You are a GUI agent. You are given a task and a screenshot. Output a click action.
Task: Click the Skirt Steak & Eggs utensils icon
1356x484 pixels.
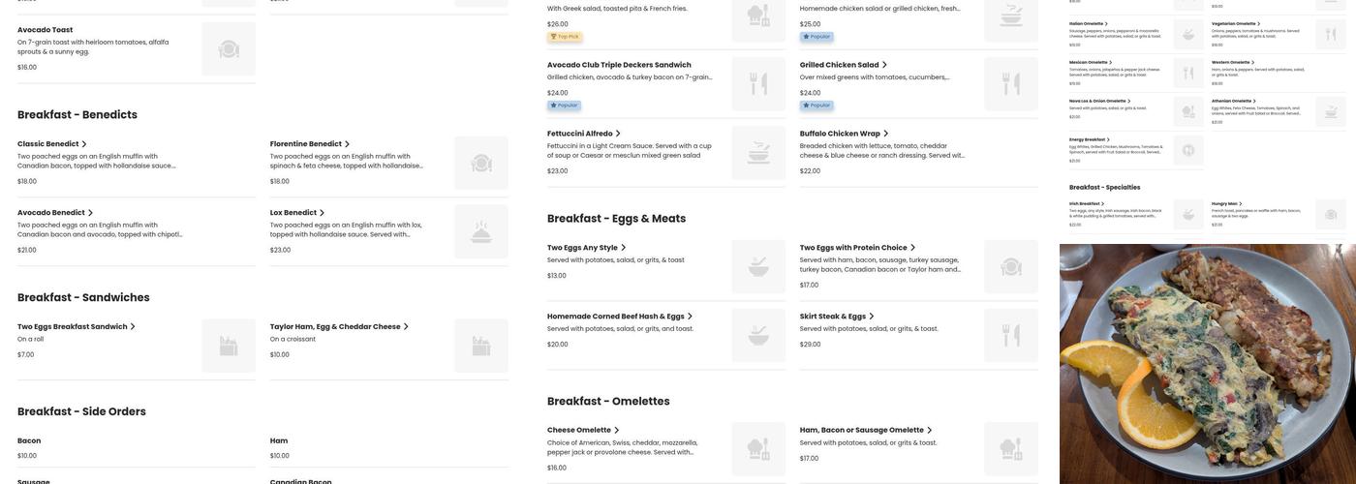(1011, 336)
